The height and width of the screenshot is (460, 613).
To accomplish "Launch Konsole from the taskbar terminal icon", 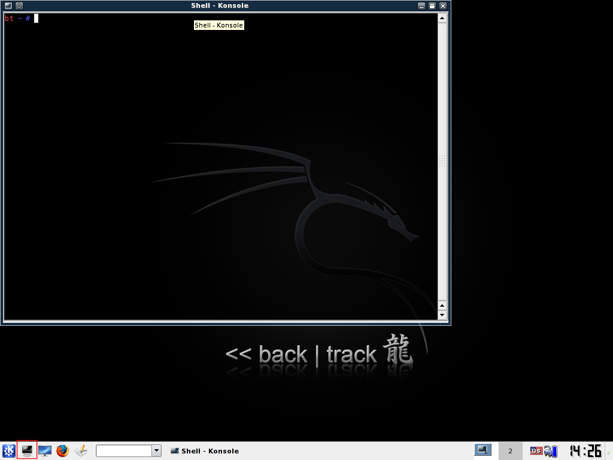I will point(27,450).
